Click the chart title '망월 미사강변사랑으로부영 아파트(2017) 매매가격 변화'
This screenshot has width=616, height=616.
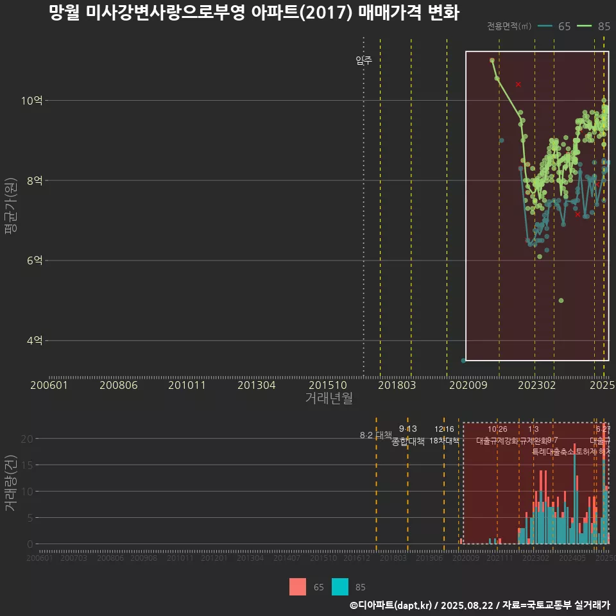coord(254,13)
